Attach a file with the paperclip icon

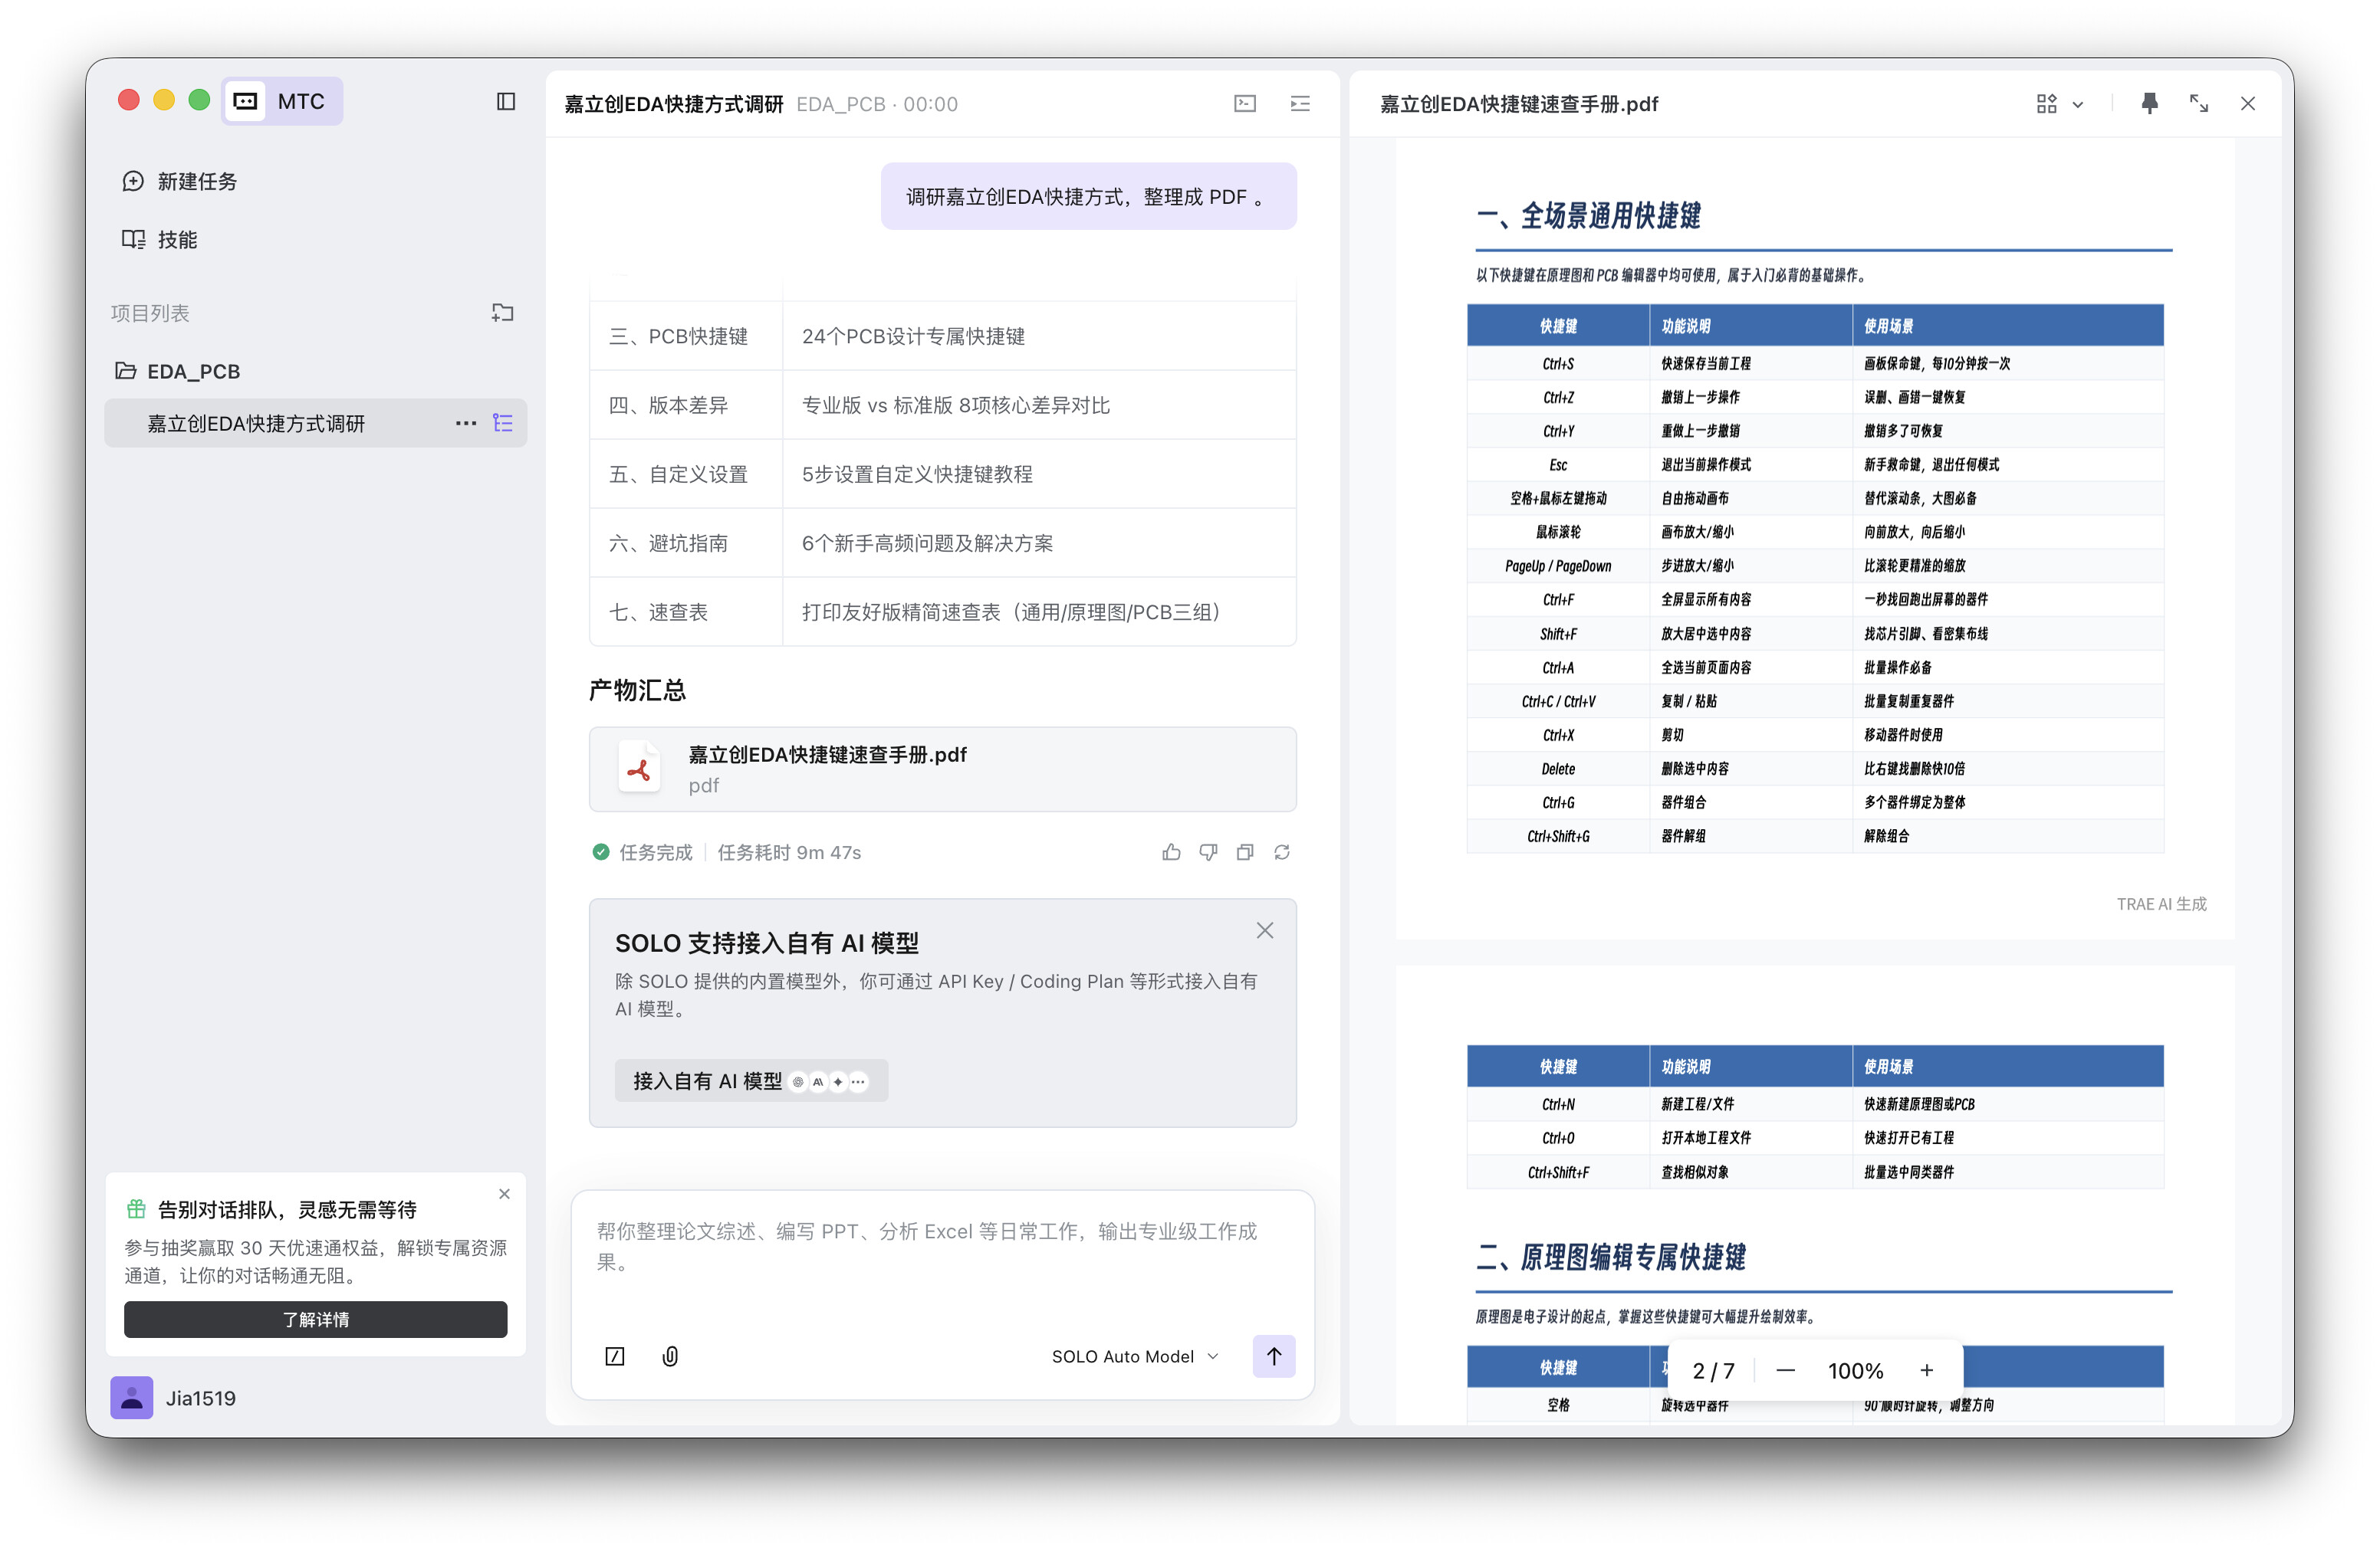click(x=671, y=1356)
